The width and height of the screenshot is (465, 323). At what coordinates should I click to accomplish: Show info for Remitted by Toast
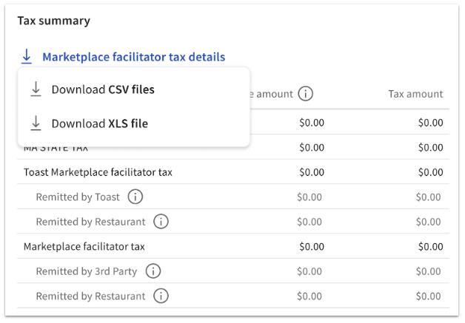click(x=135, y=197)
